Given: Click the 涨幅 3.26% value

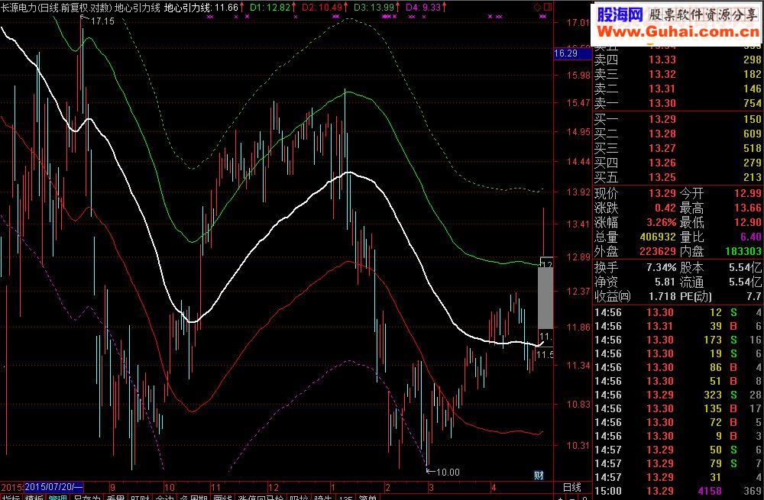Looking at the screenshot, I should point(661,222).
